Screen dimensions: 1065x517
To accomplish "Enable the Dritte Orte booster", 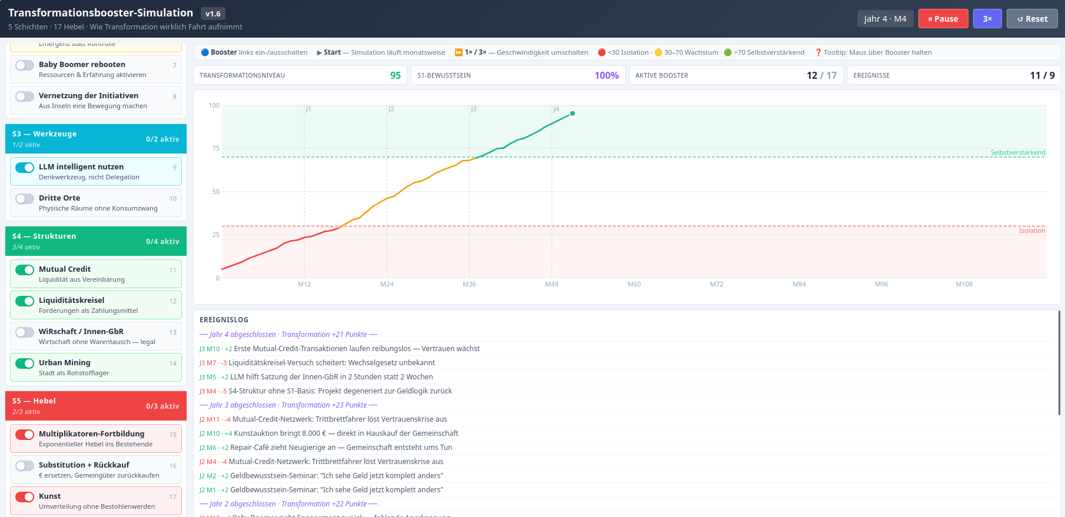I will point(25,199).
